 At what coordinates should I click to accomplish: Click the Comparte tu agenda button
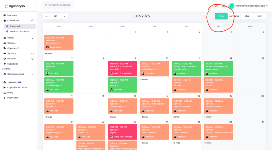click(x=58, y=5)
